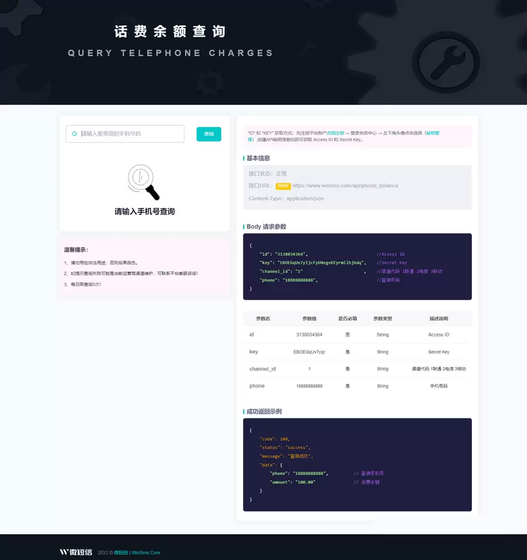Click the teal marker beside 成功返回示例 heading

pos(244,412)
